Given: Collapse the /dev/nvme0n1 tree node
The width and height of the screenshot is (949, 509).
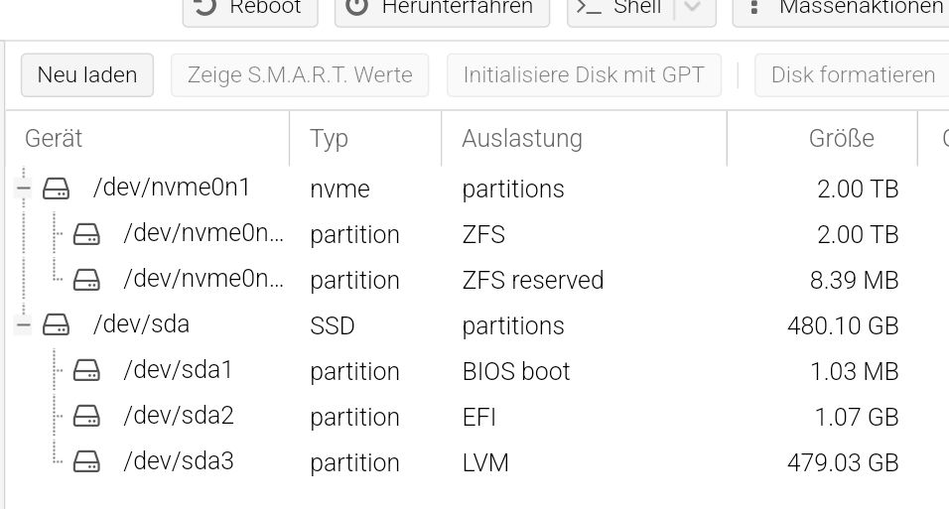Looking at the screenshot, I should coord(23,189).
